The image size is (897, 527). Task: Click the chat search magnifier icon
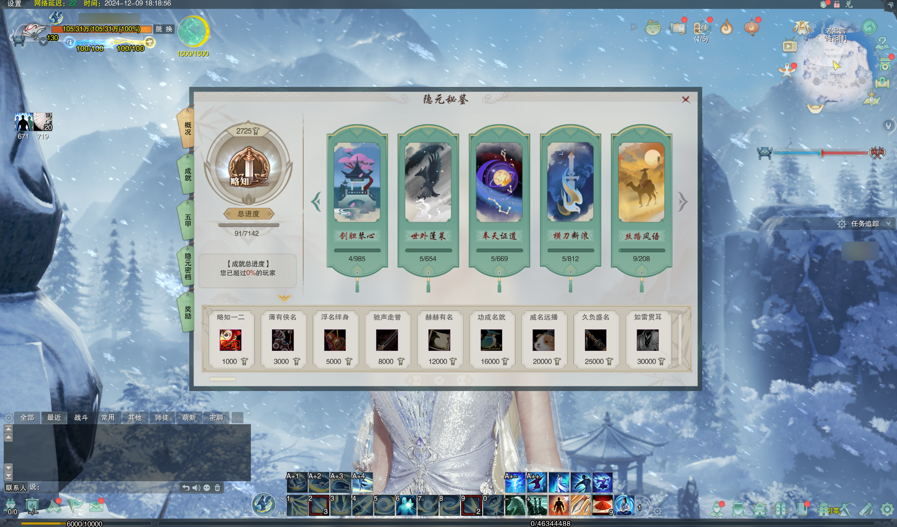pos(237,418)
